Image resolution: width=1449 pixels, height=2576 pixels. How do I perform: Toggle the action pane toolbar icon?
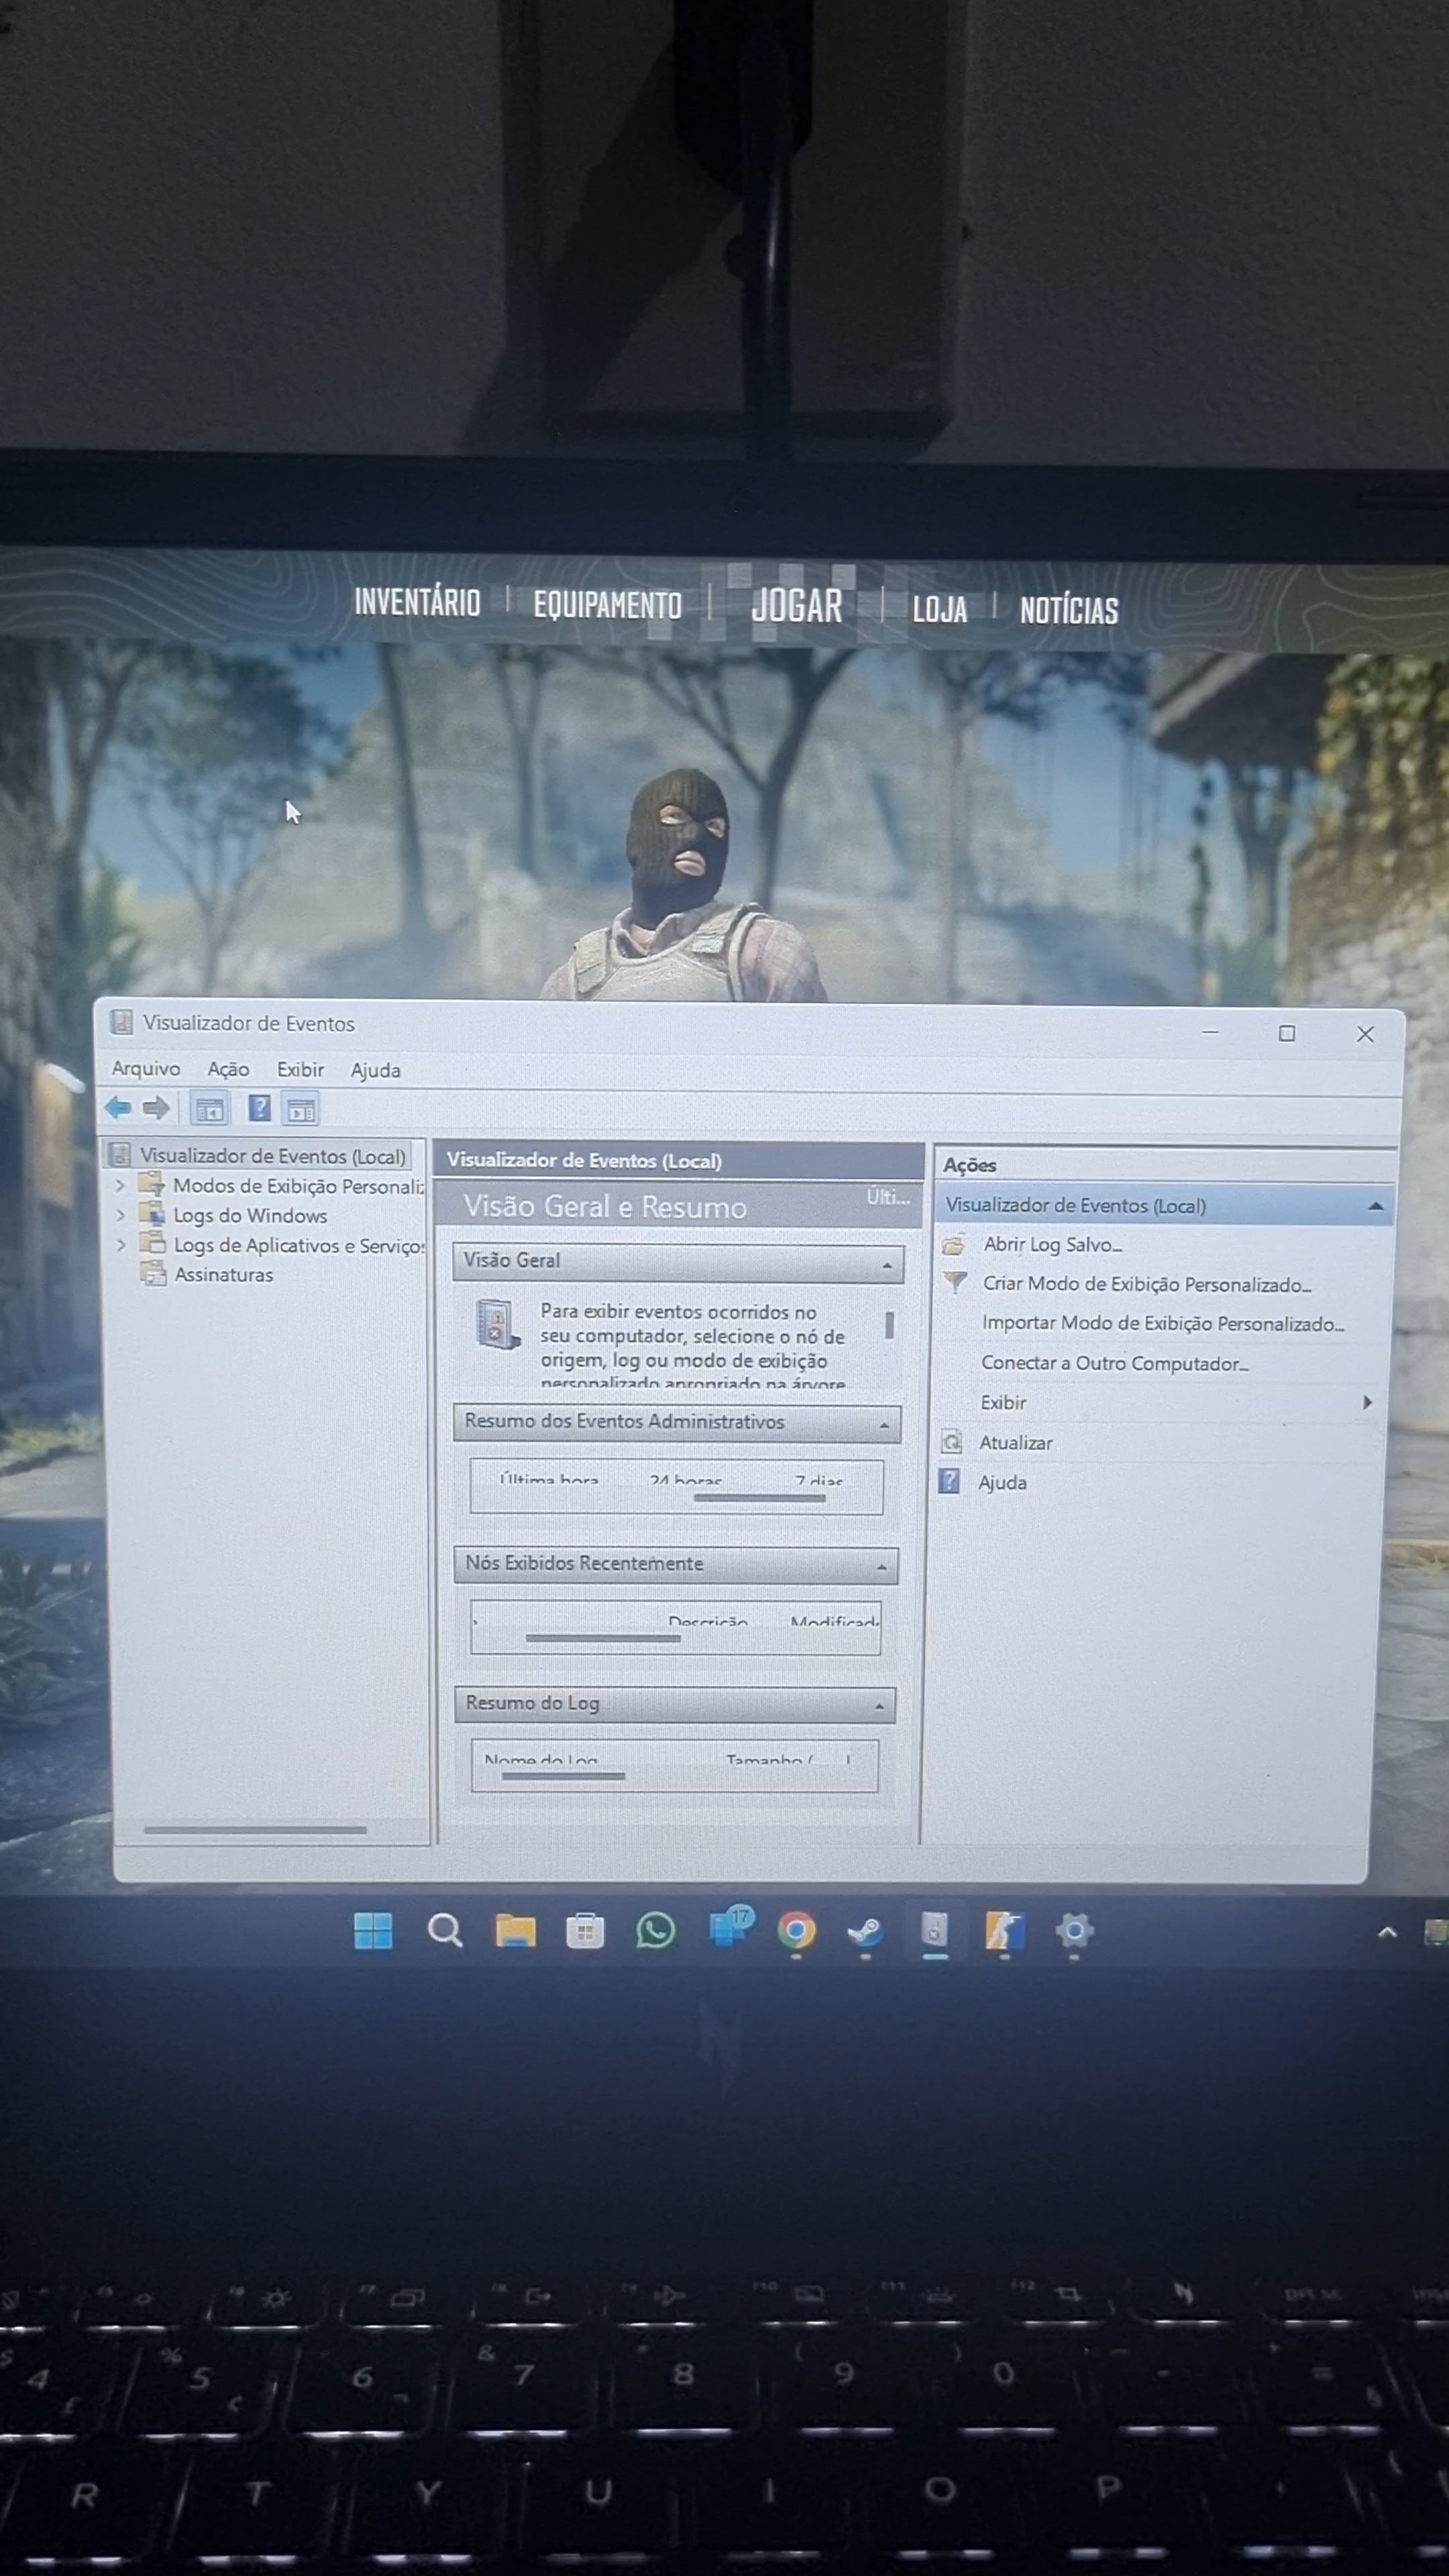(x=301, y=1109)
